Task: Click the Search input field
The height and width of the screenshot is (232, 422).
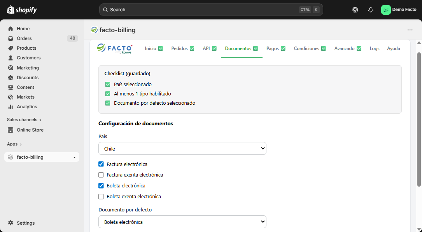Action: (211, 10)
